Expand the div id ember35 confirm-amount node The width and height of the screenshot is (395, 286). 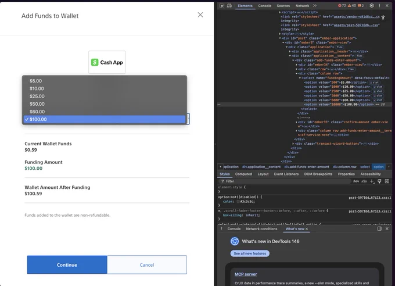click(x=296, y=122)
